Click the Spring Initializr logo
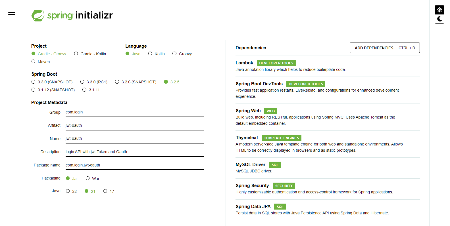The height and width of the screenshot is (226, 450). pyautogui.click(x=72, y=15)
